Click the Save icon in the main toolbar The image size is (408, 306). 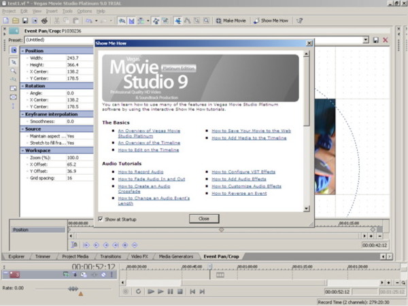pyautogui.click(x=24, y=21)
